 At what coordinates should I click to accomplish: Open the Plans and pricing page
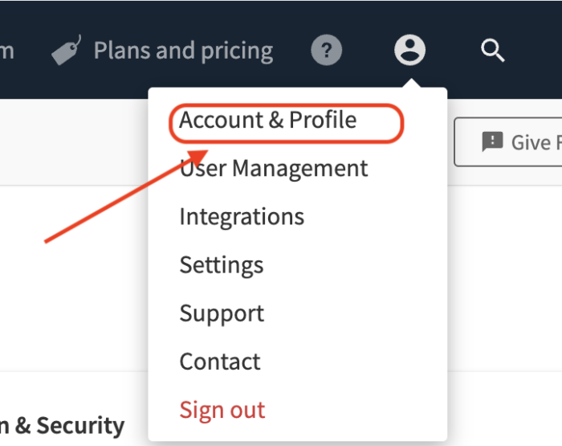(x=183, y=51)
